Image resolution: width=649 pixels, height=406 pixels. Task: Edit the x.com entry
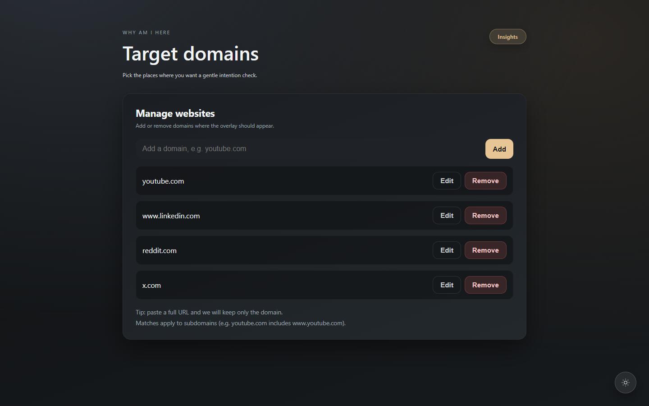(x=447, y=285)
